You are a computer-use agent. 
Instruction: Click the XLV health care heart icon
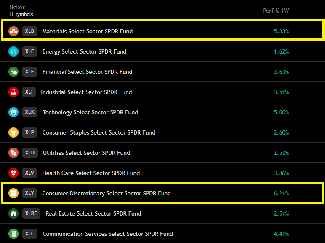(13, 173)
